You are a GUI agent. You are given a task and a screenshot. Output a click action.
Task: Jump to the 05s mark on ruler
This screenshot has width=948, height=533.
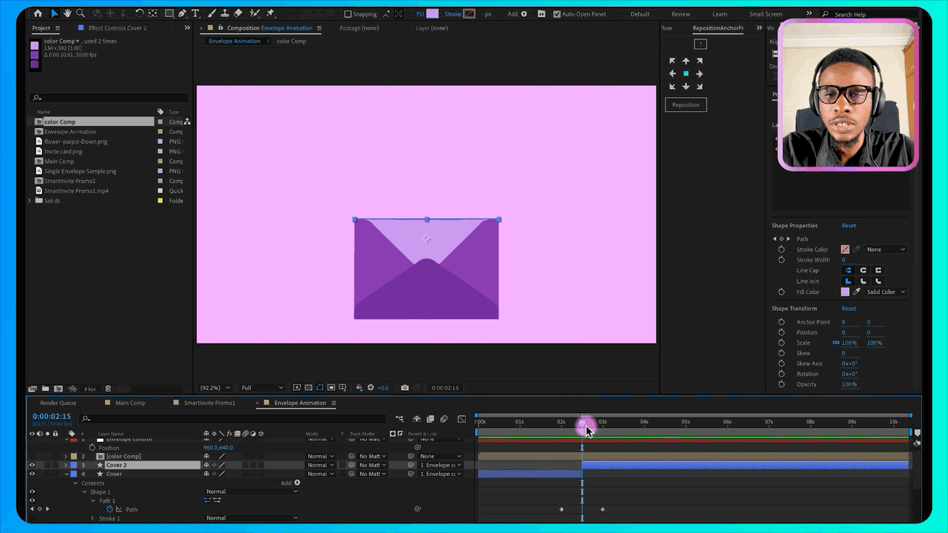tap(686, 422)
